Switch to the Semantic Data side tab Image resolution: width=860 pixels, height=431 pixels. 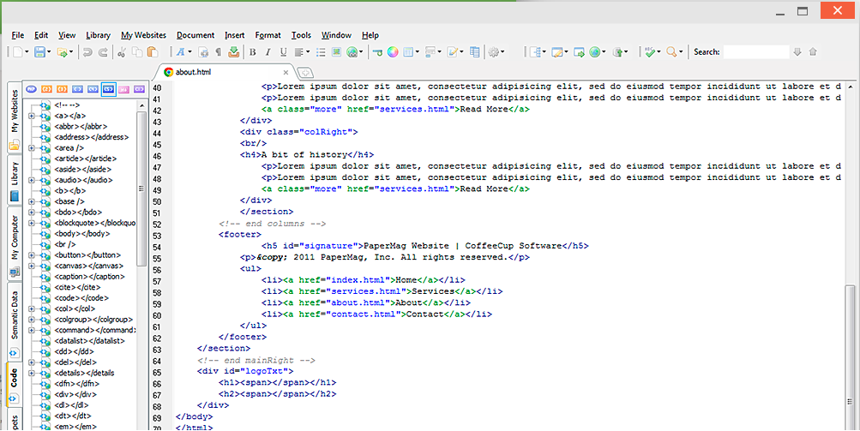coord(15,321)
